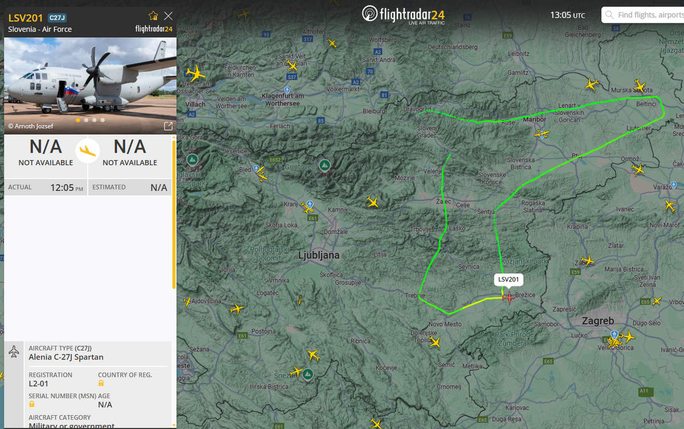
Task: Select the yellow aircraft near Novo Mesto
Action: tap(435, 342)
